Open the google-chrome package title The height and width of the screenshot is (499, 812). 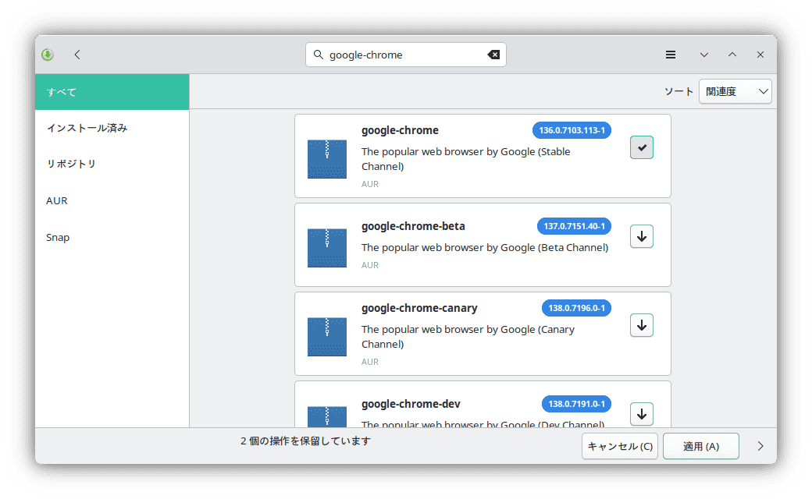coord(400,130)
